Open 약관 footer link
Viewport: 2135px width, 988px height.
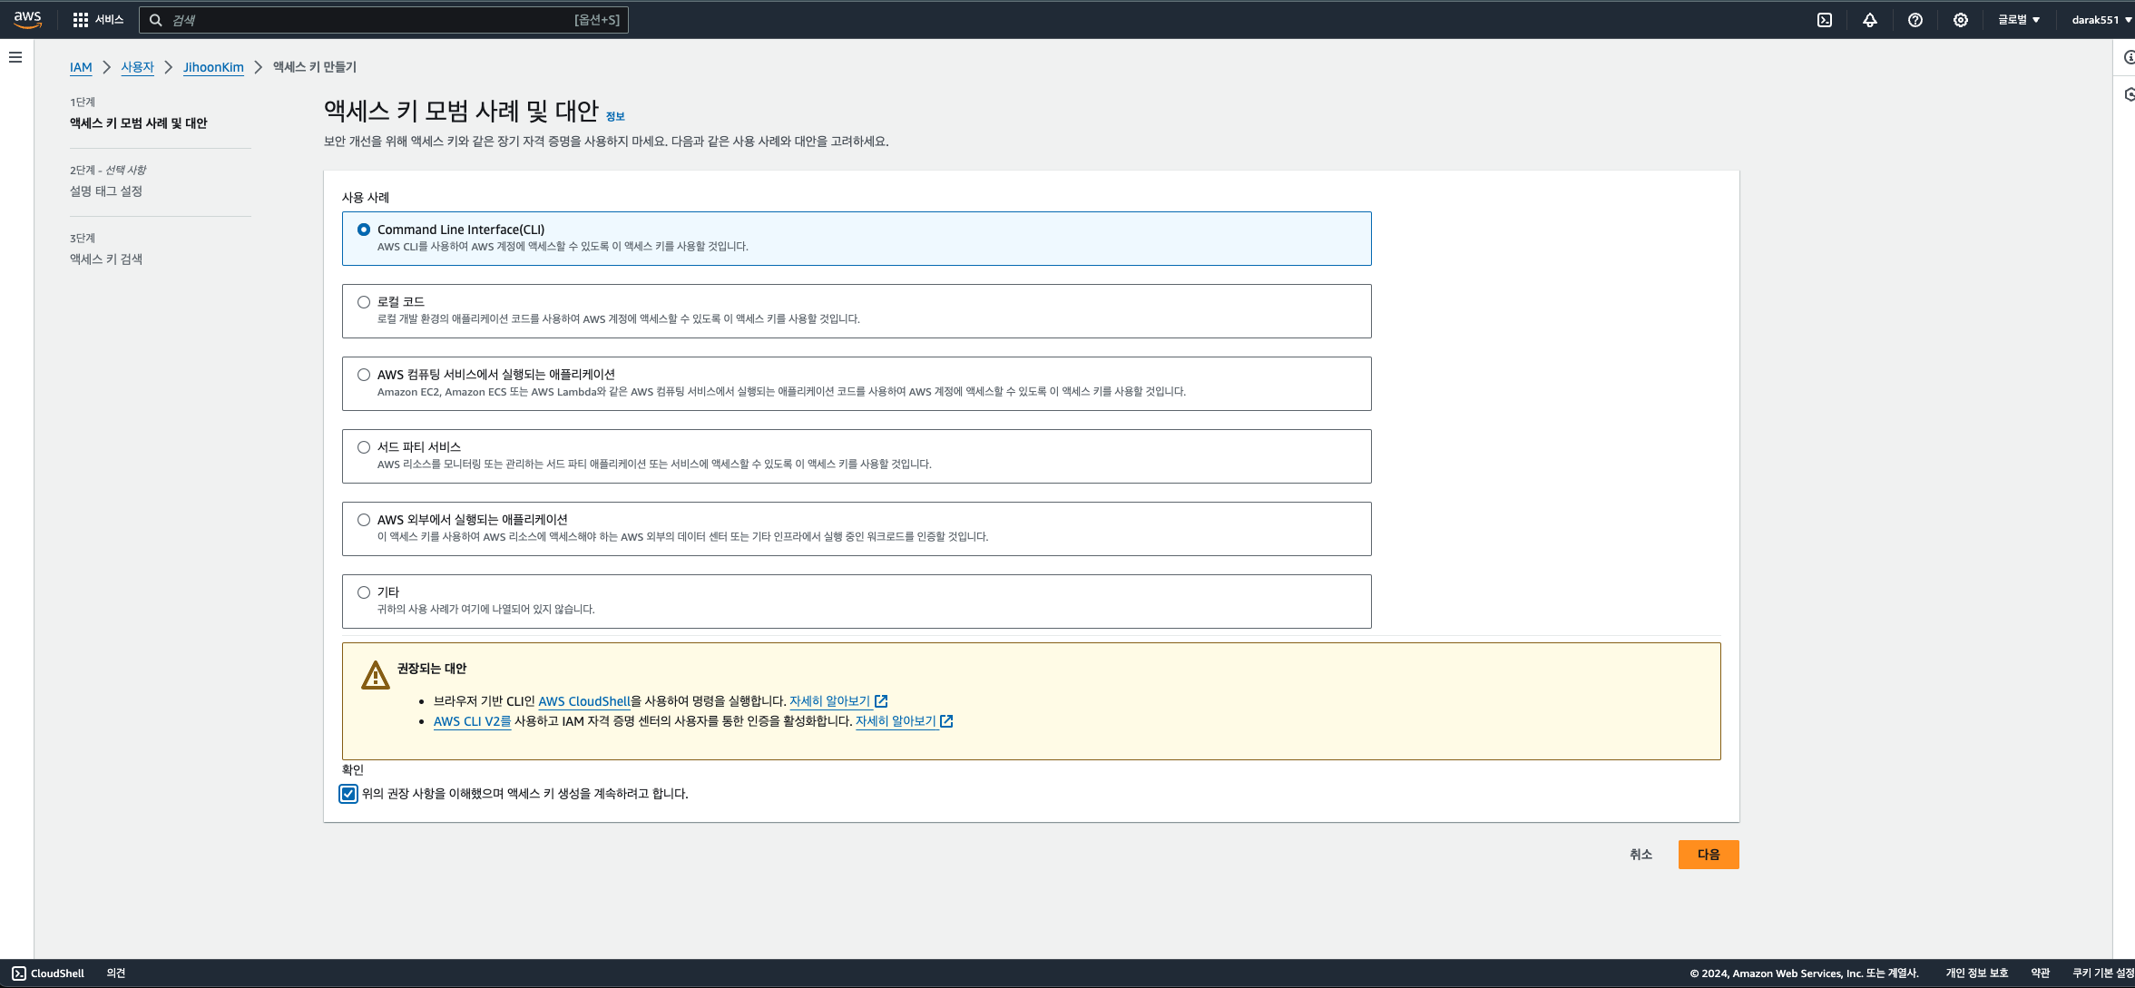tap(2040, 973)
